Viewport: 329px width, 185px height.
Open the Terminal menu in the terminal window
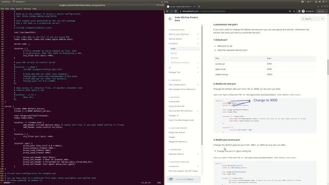click(x=27, y=9)
